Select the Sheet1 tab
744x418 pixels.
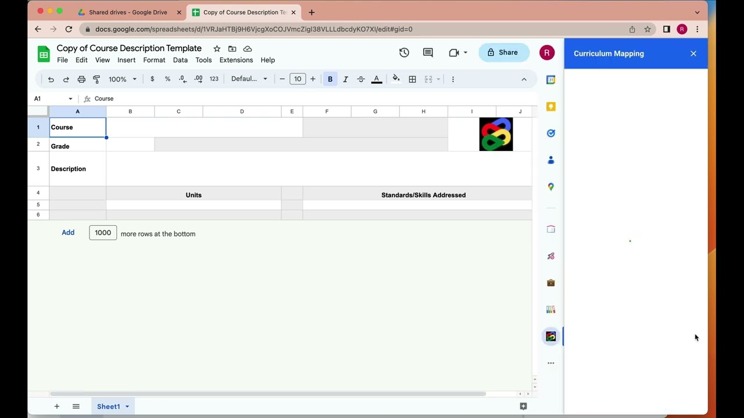click(108, 406)
